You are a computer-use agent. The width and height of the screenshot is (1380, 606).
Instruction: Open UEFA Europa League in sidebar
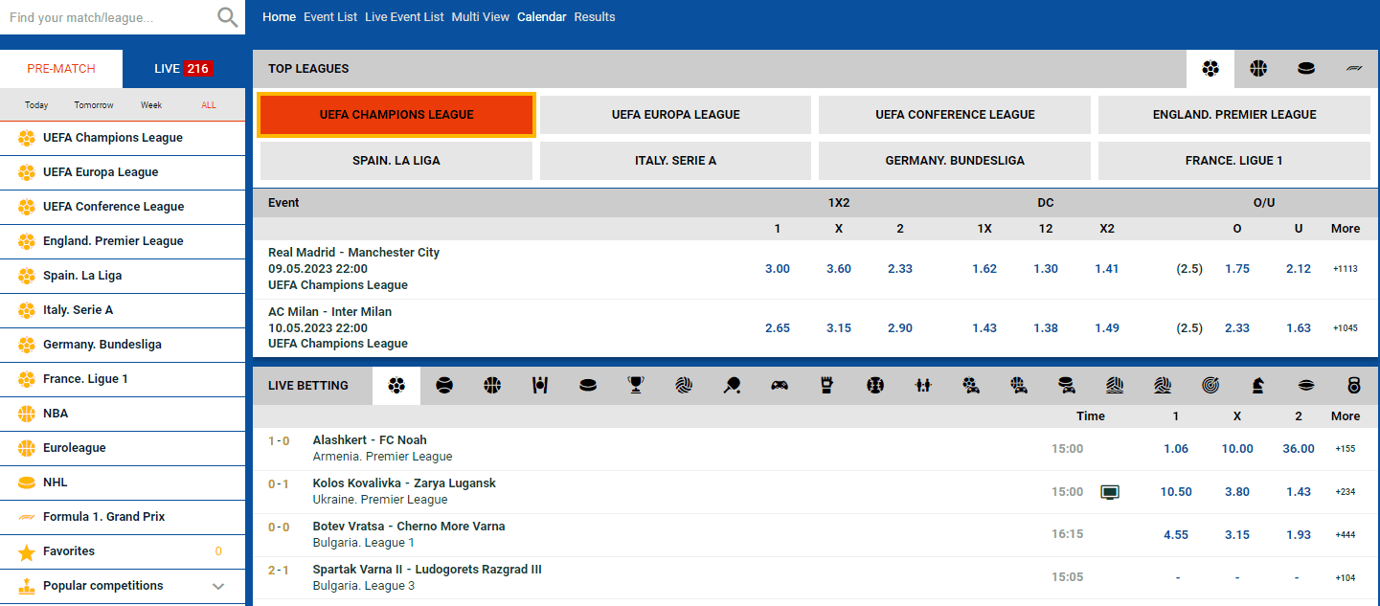[x=123, y=172]
